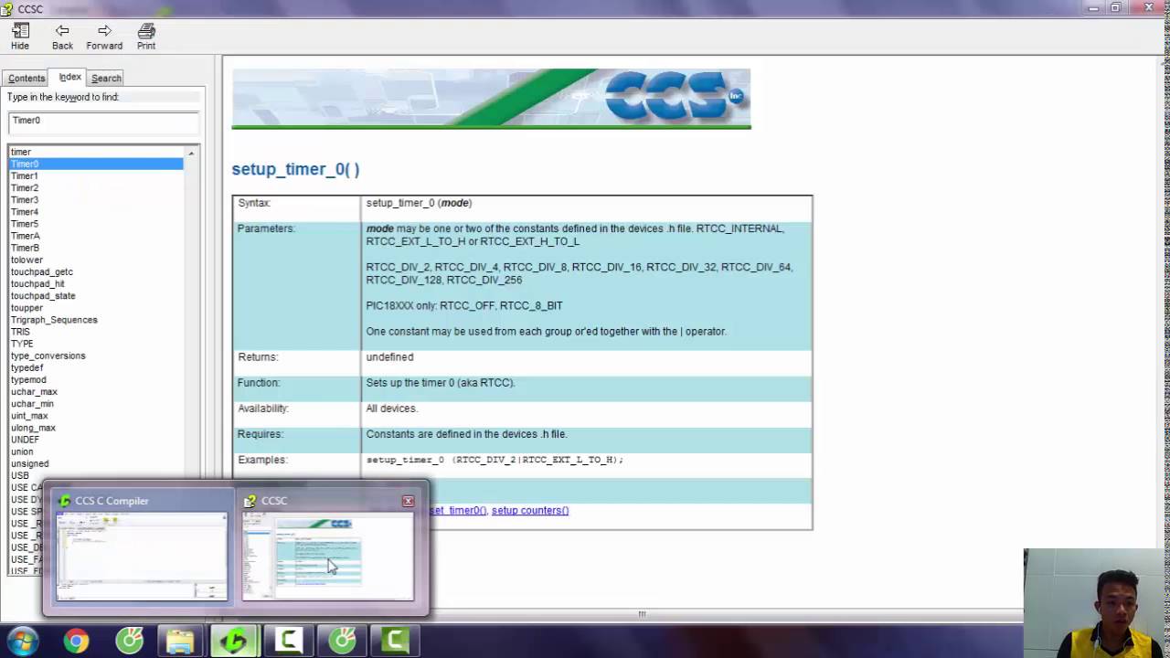This screenshot has height=658, width=1170.
Task: Click the 'Availability:' row label
Action: [x=263, y=409]
